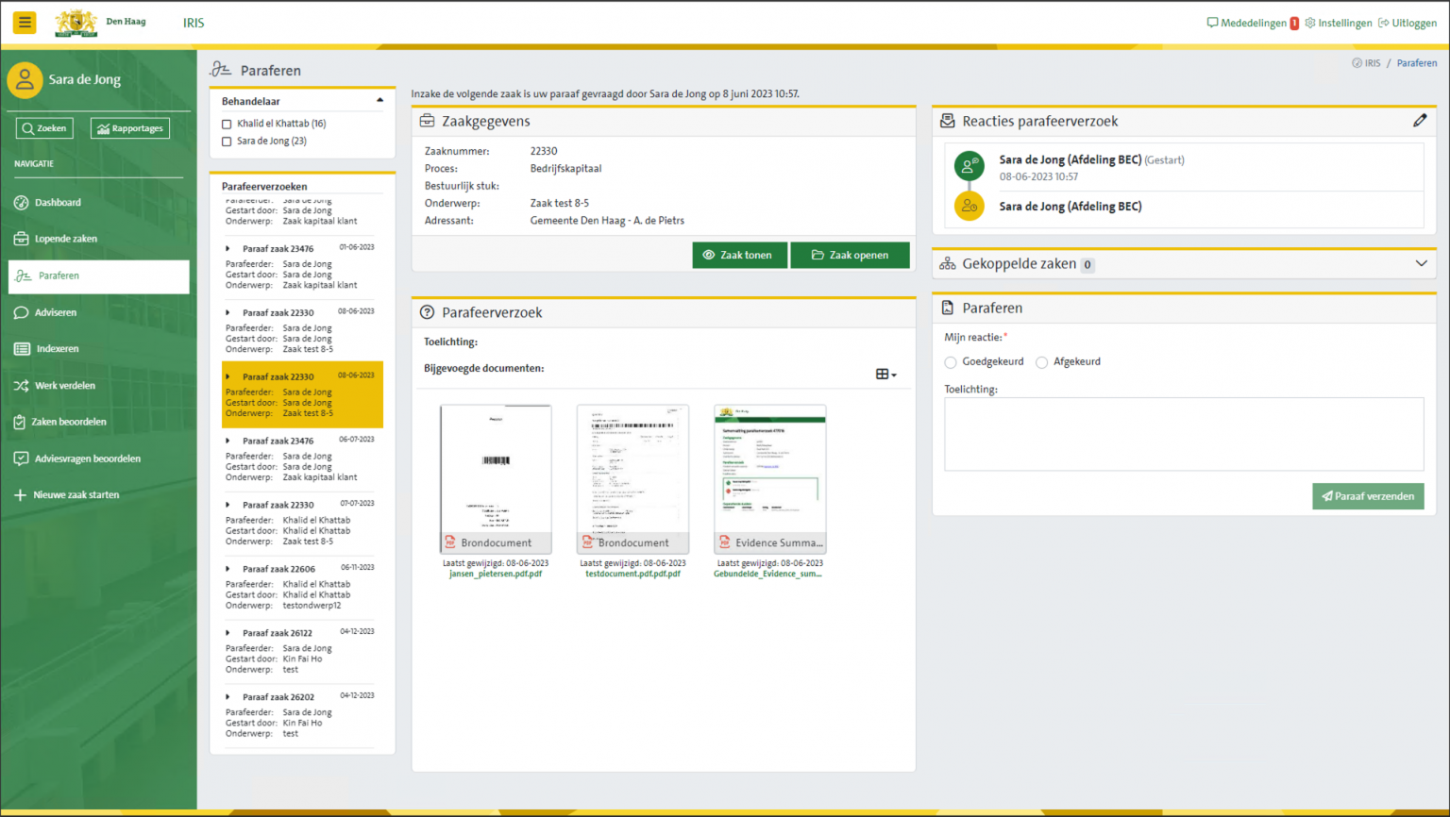Open jansen_pietersen.pdf.pdf thumbnail
This screenshot has height=817, width=1450.
[x=497, y=479]
